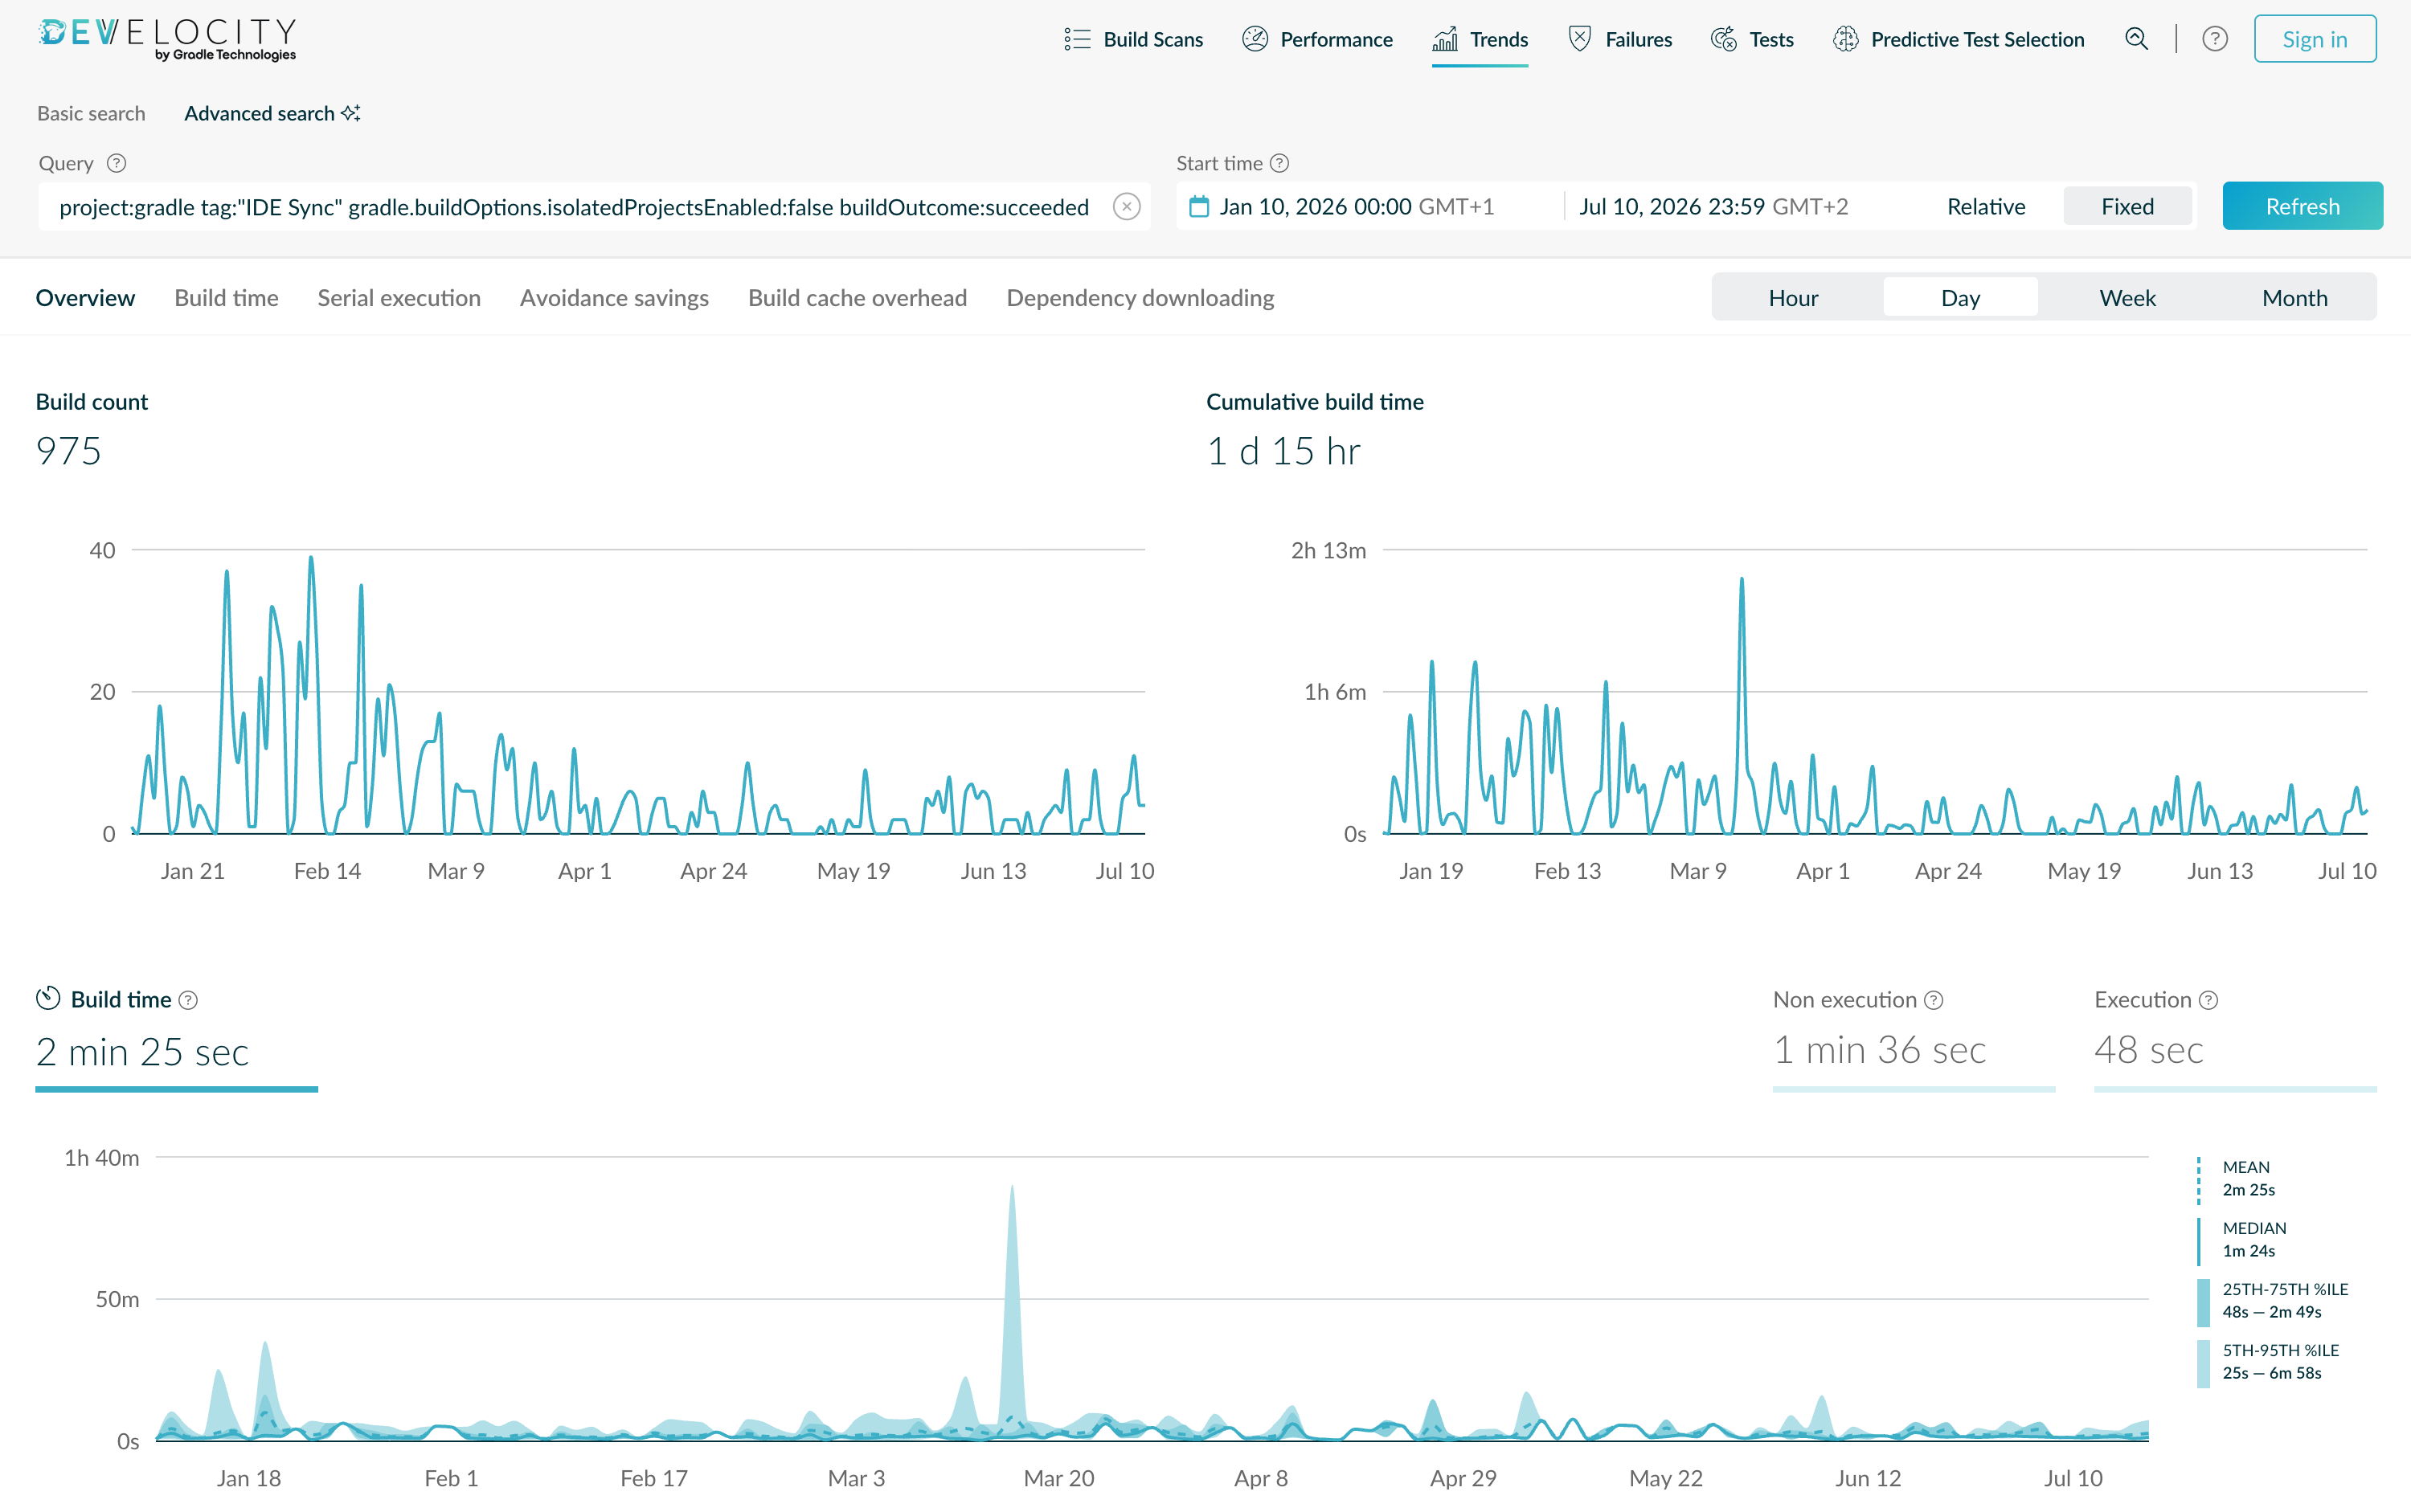This screenshot has width=2411, height=1512.
Task: Go to Build Scans page
Action: [x=1133, y=39]
